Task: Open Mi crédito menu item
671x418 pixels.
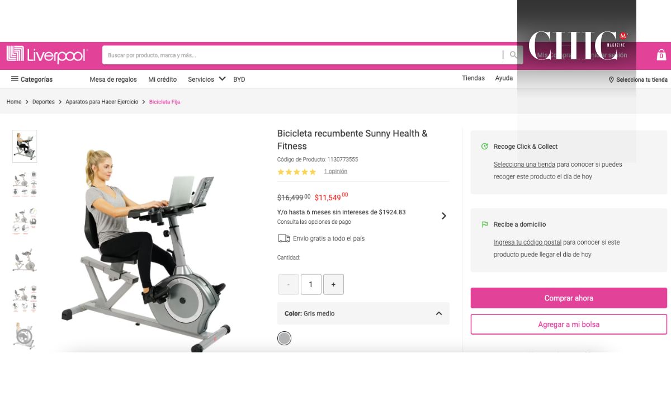Action: 162,79
